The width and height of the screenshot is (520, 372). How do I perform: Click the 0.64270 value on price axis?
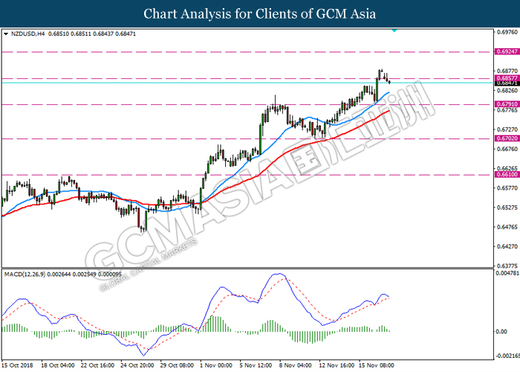pyautogui.click(x=507, y=246)
